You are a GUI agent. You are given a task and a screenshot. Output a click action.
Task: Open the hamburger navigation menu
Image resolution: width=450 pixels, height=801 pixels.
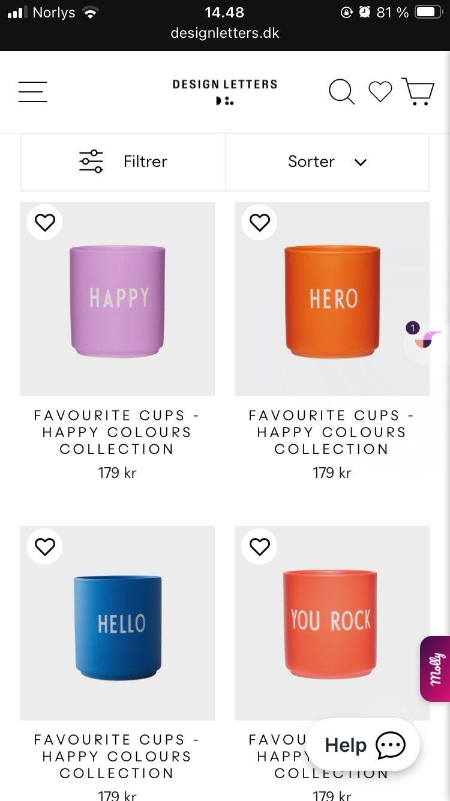point(32,92)
